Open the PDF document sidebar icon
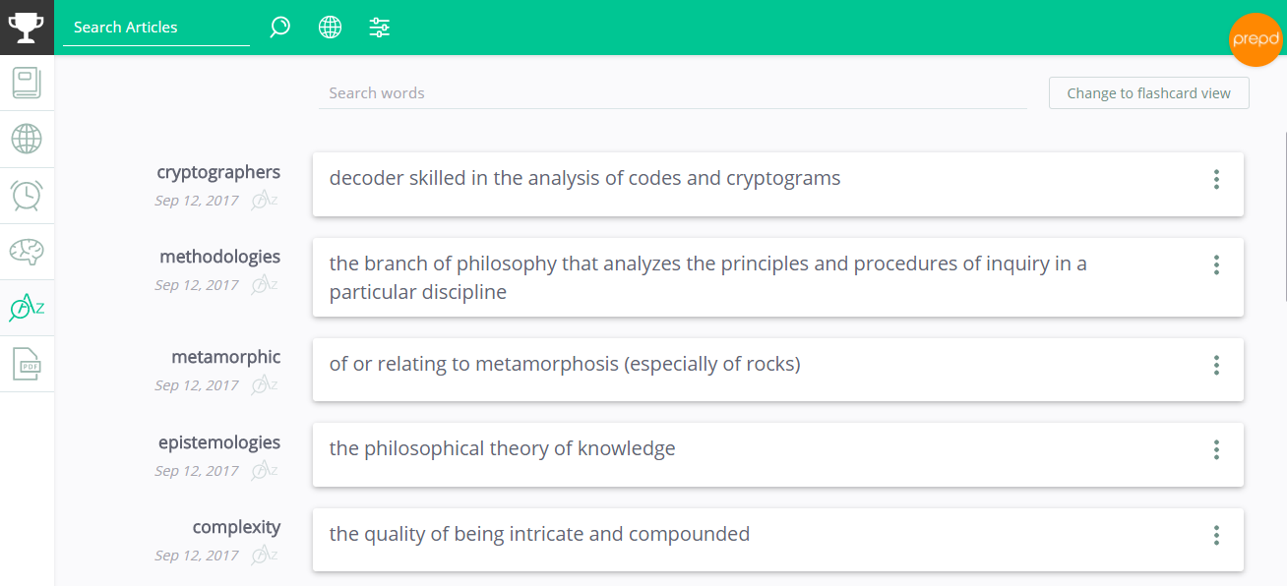This screenshot has height=586, width=1287. tap(27, 364)
